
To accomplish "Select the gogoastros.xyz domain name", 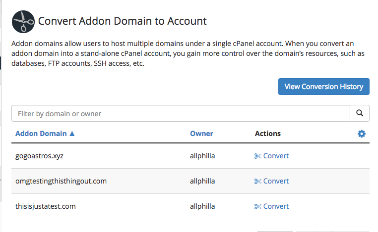I will [x=40, y=156].
